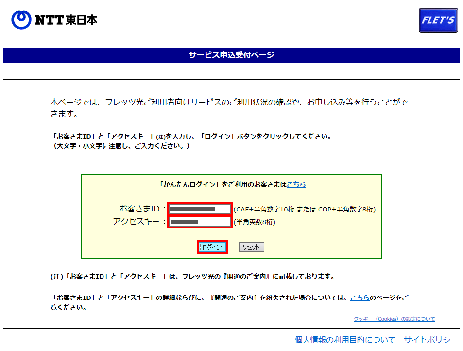Click the かんたんログイン heading text in login box
Screen dimensions: 463x351
[223, 185]
